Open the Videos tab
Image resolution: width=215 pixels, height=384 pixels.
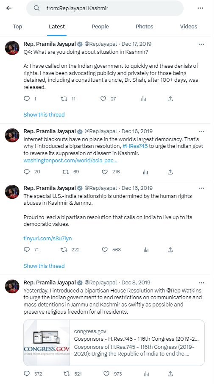(189, 26)
